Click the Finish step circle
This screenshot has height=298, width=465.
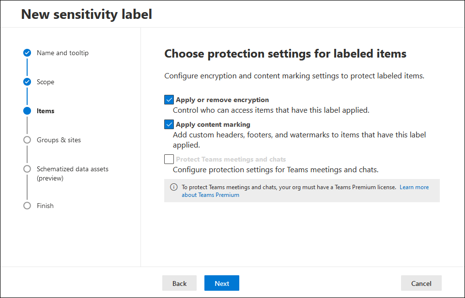pyautogui.click(x=27, y=206)
